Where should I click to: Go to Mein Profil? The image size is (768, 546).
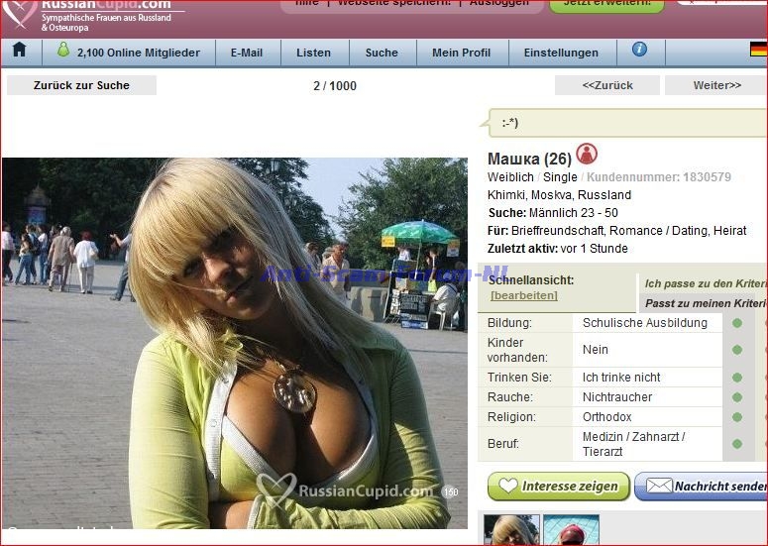coord(461,53)
